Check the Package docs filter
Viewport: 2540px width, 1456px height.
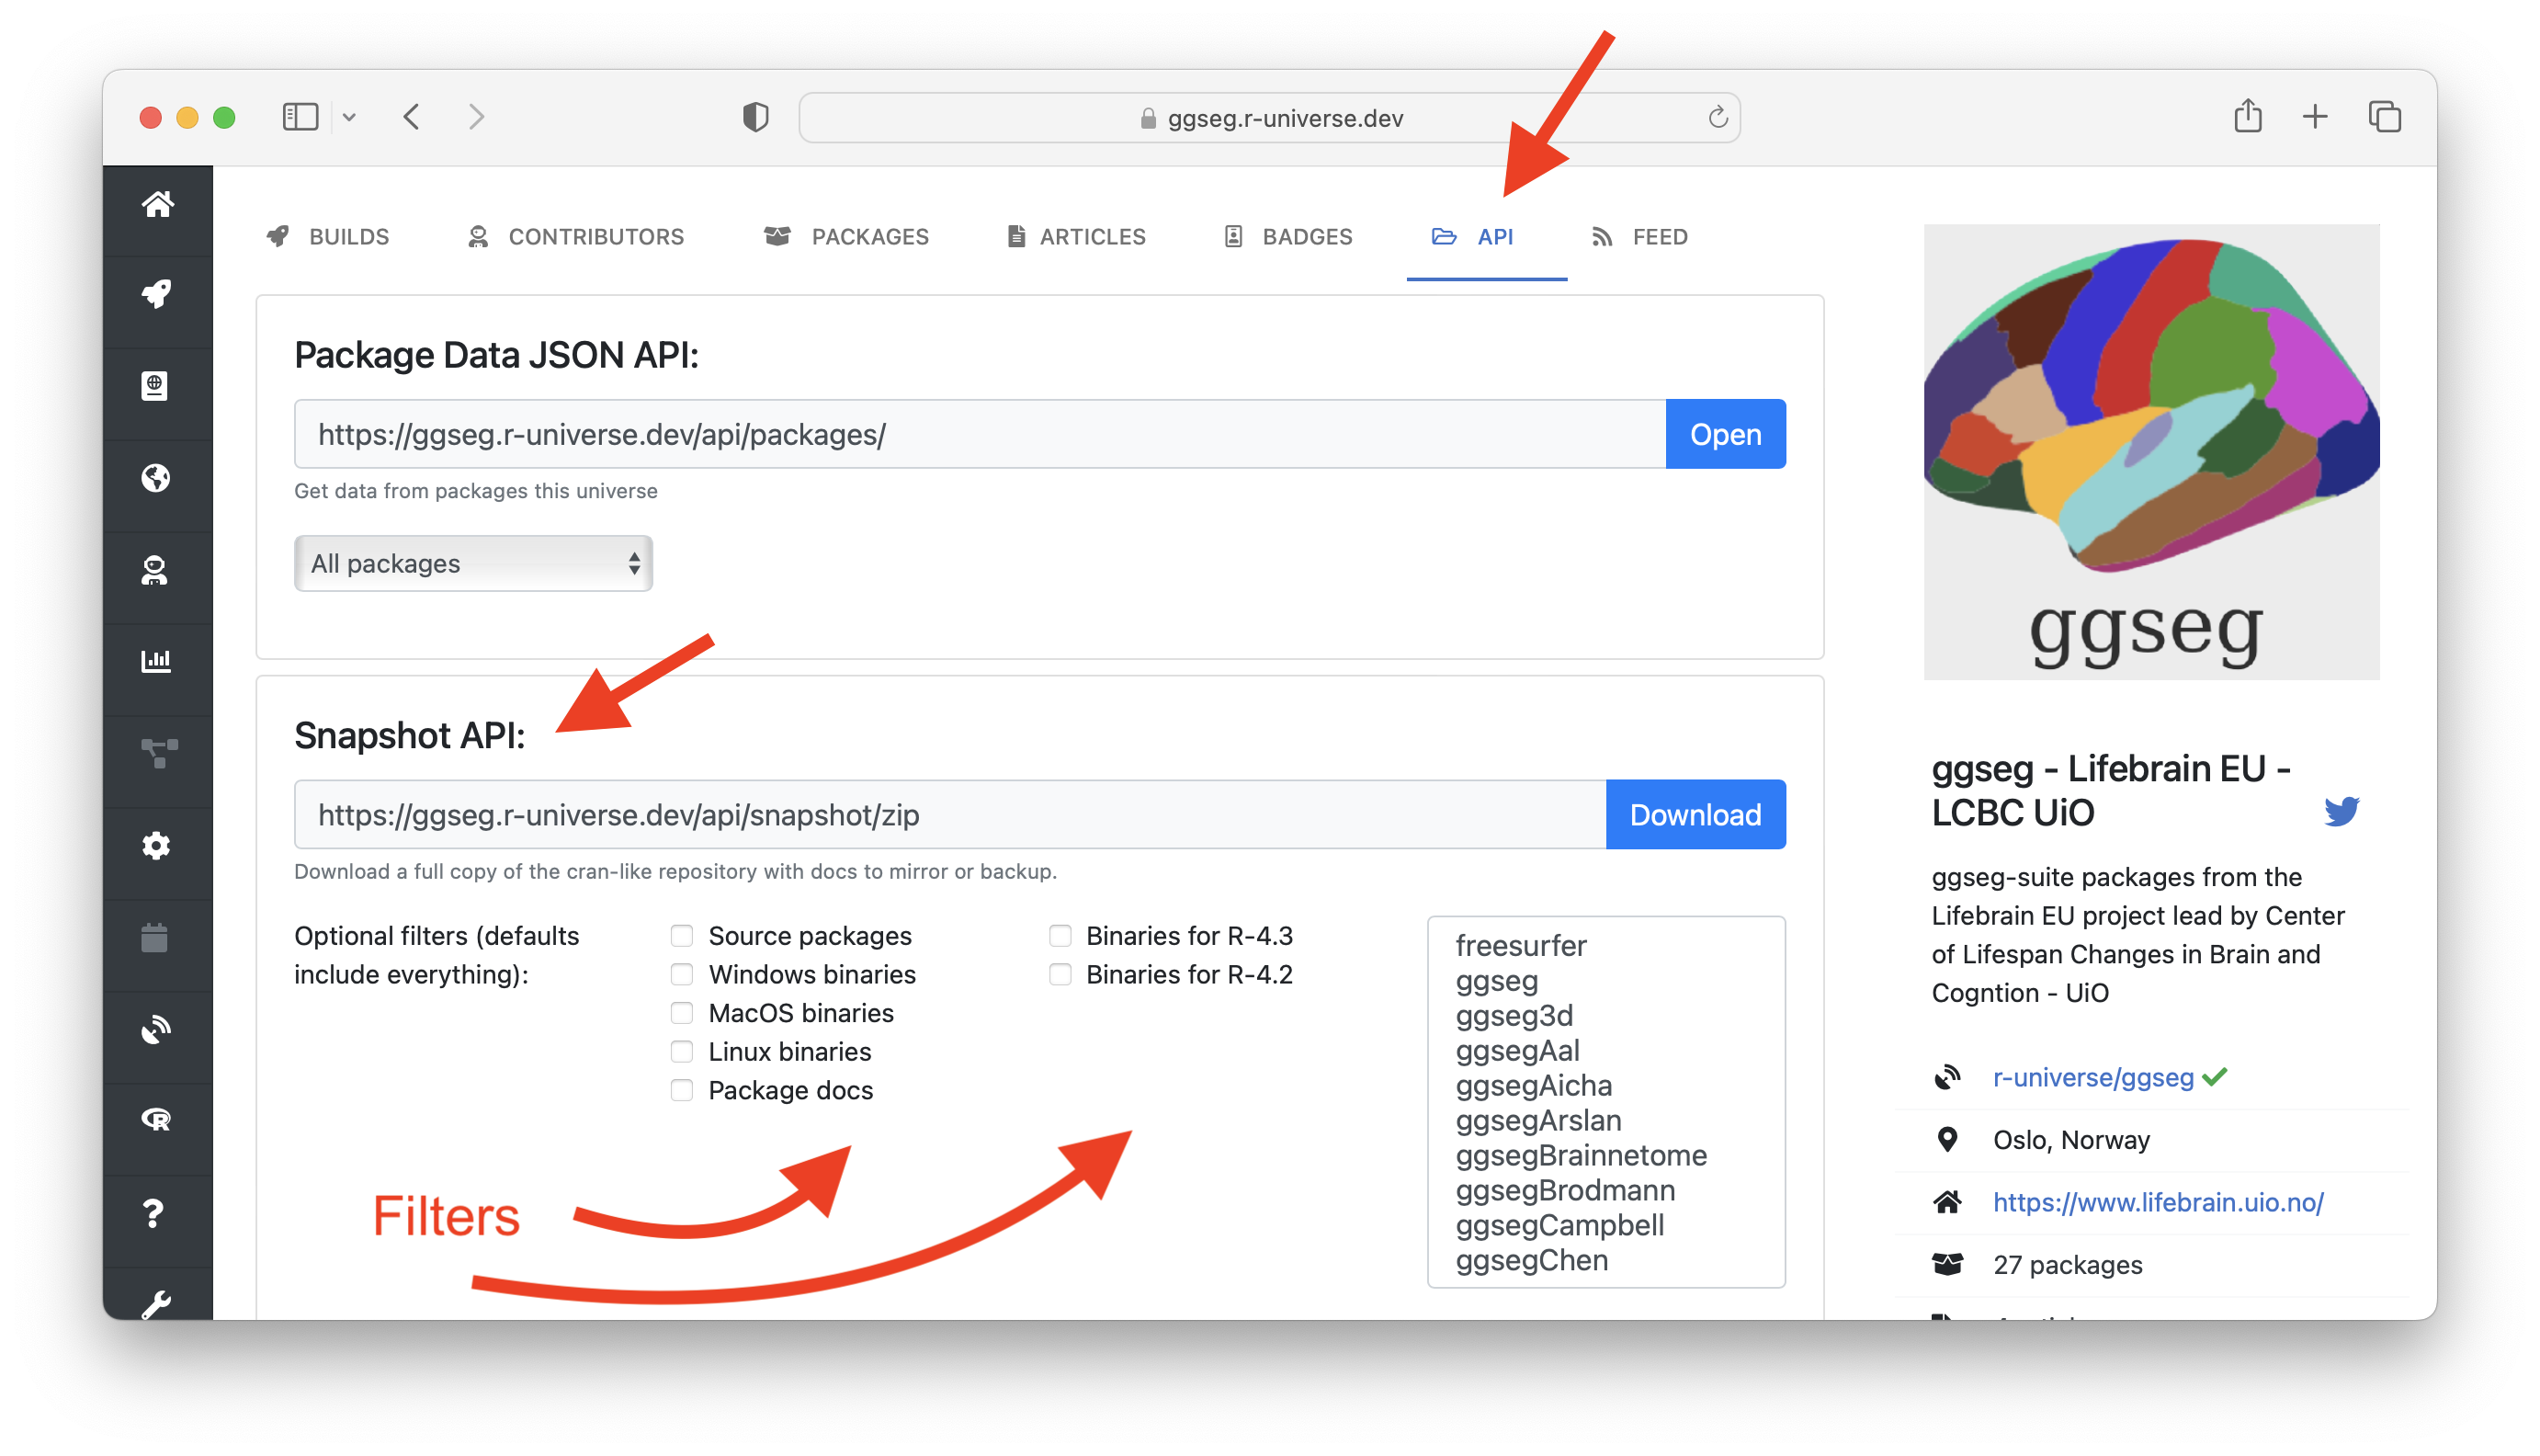tap(682, 1090)
